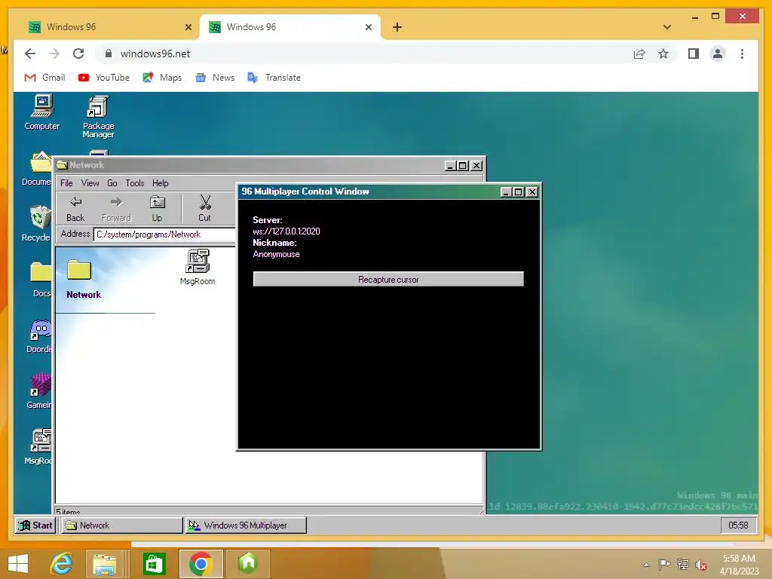The height and width of the screenshot is (579, 772).
Task: Launch the Gamein desktop shortcut
Action: [x=39, y=391]
